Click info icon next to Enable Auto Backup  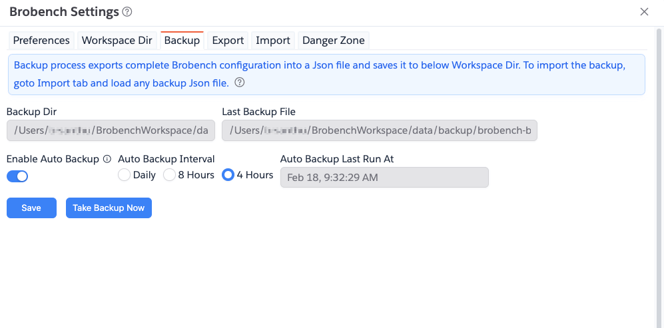click(108, 159)
